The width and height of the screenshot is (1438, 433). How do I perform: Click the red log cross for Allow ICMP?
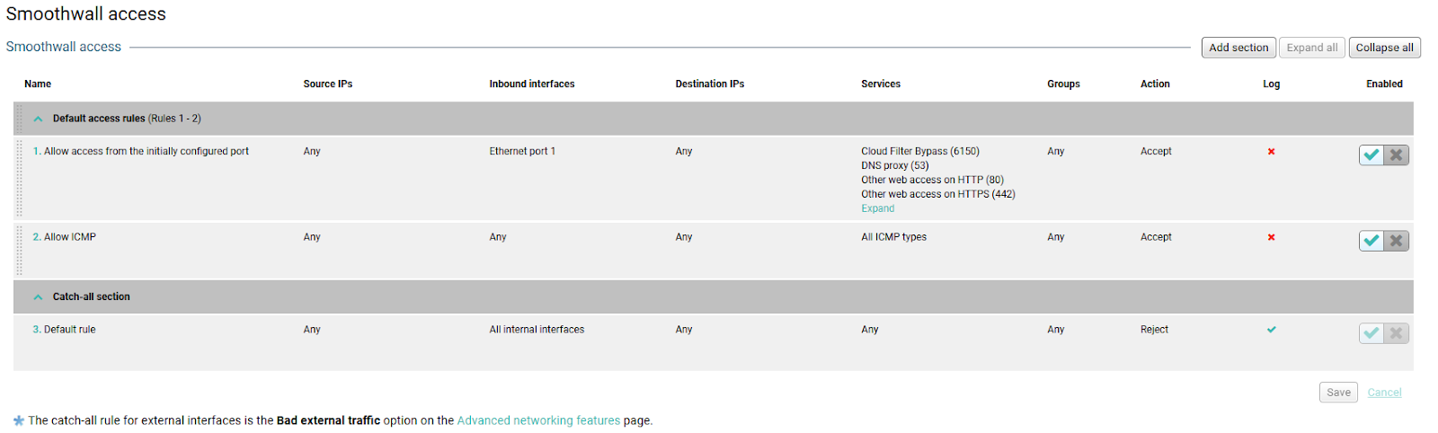1271,237
